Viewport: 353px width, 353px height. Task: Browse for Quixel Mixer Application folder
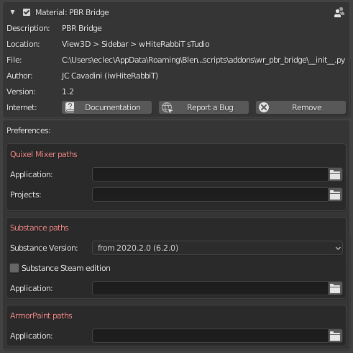335,174
